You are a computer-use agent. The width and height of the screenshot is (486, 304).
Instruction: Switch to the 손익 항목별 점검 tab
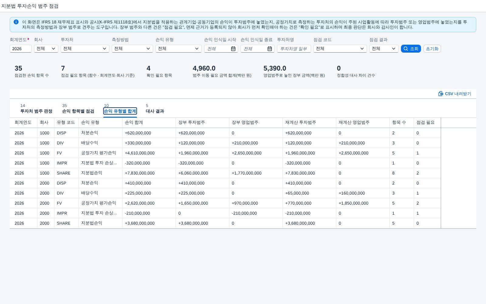click(78, 109)
